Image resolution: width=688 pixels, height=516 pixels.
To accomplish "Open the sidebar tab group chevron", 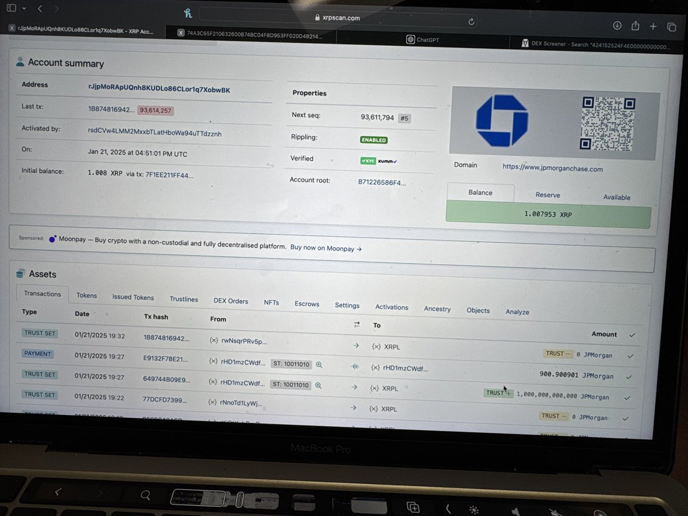I will [x=24, y=9].
